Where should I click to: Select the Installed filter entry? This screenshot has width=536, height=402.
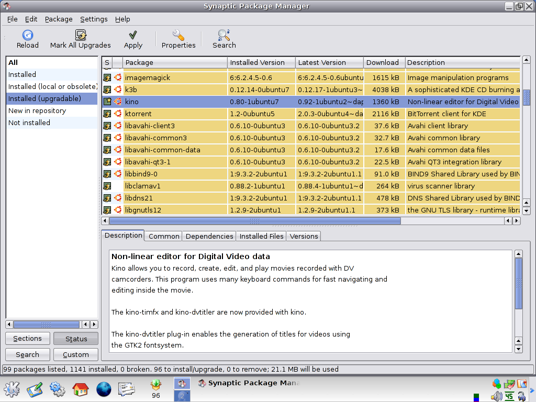click(x=52, y=74)
